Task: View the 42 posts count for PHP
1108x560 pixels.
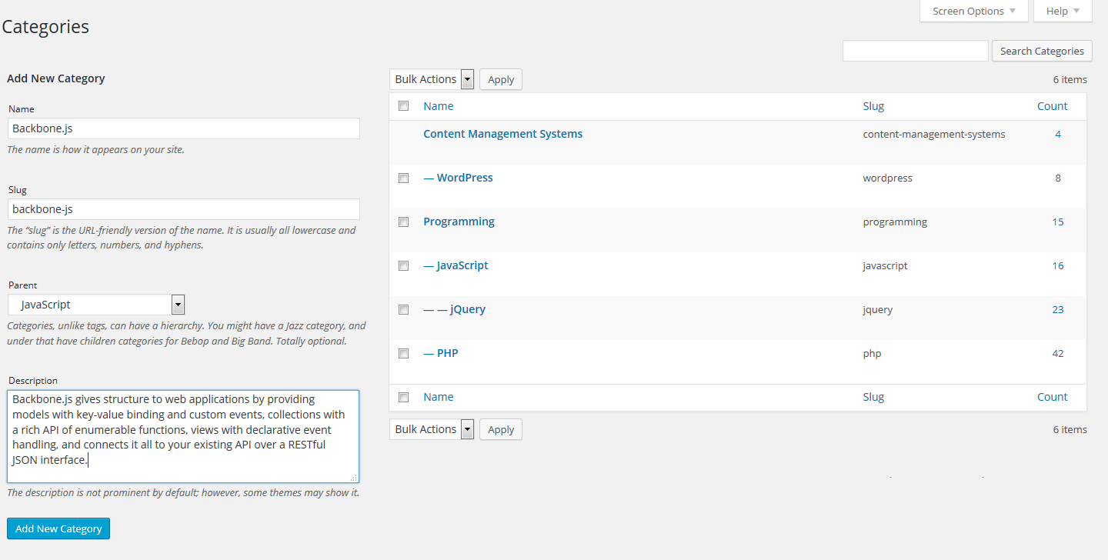Action: click(1058, 353)
